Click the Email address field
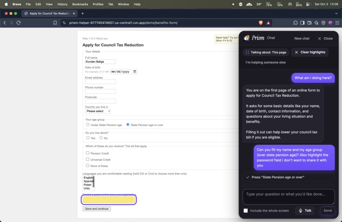 click(x=100, y=82)
